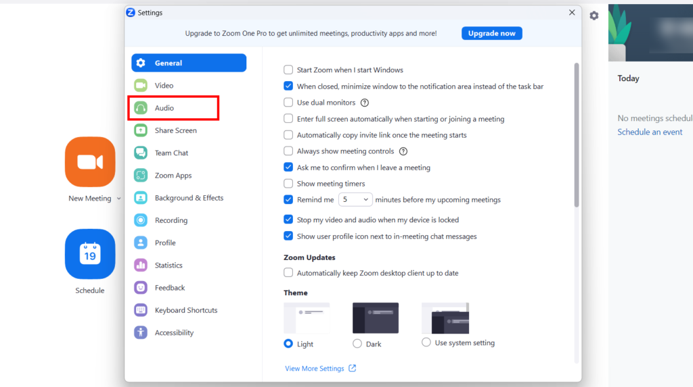Image resolution: width=693 pixels, height=387 pixels.
Task: Uncheck Stop my video and audio when locked
Action: (x=288, y=220)
